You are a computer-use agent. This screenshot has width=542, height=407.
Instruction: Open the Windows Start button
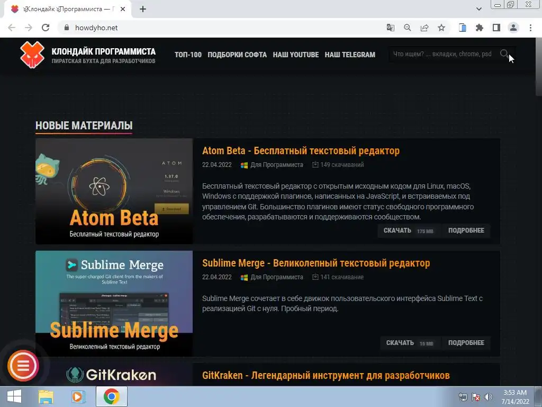[x=14, y=396]
